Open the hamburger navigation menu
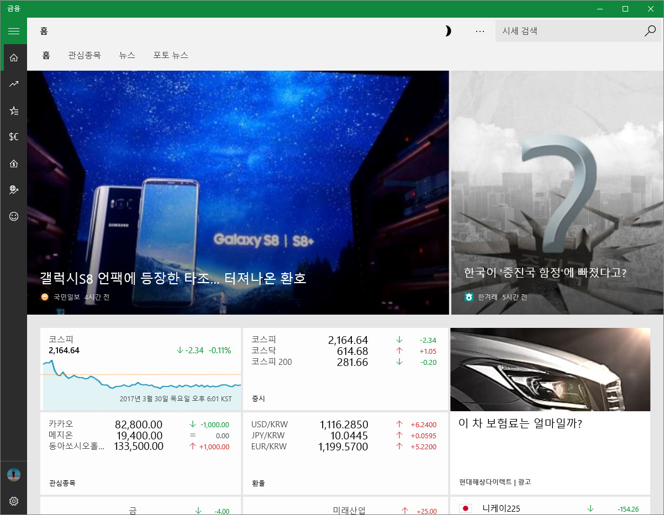 coord(14,31)
